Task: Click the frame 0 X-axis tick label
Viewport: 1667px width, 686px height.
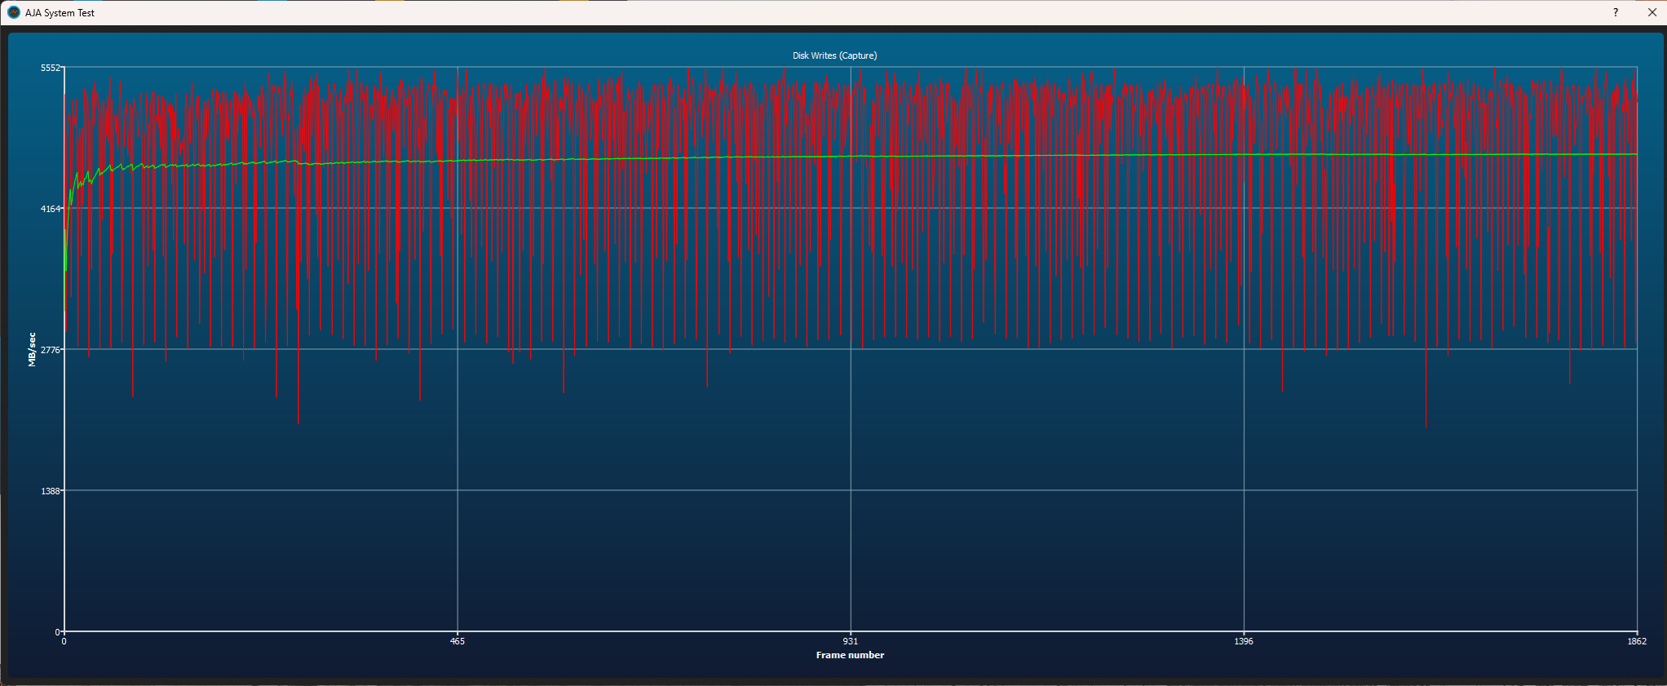Action: point(64,641)
